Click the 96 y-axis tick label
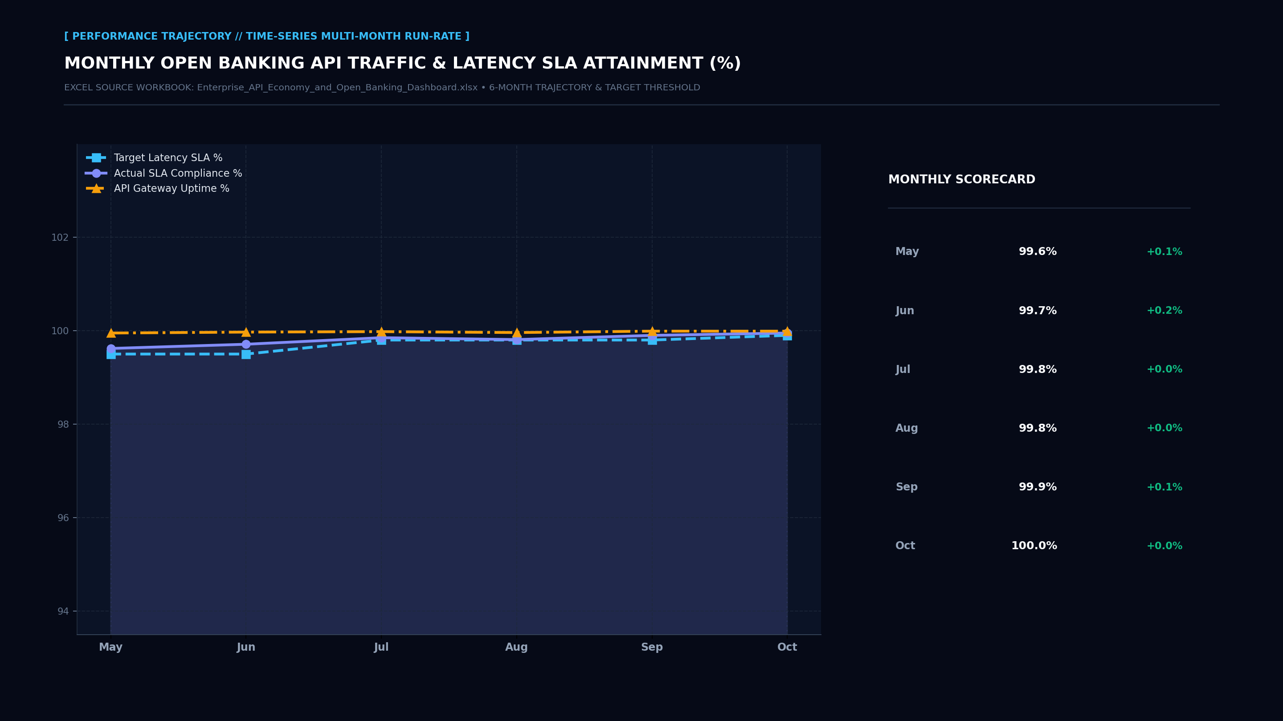Screen dimensions: 1283x721 point(63,518)
